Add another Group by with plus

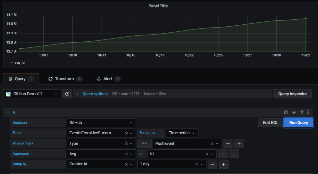pyautogui.click(x=223, y=164)
